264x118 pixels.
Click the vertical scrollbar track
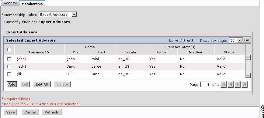click(x=248, y=67)
